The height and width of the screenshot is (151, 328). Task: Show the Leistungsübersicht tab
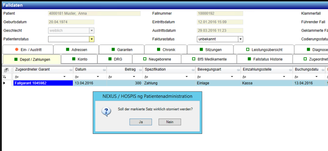[x=264, y=50]
